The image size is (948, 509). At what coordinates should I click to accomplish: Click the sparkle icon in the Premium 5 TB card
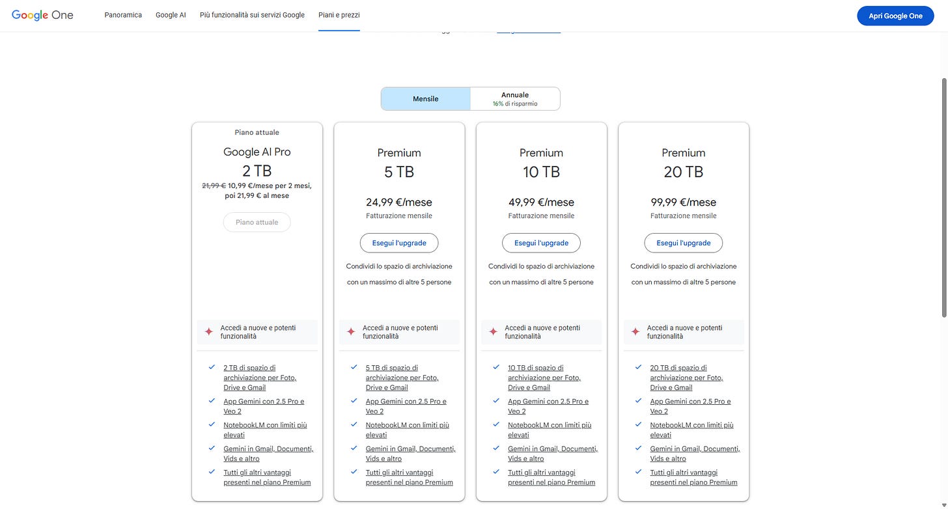pos(351,332)
